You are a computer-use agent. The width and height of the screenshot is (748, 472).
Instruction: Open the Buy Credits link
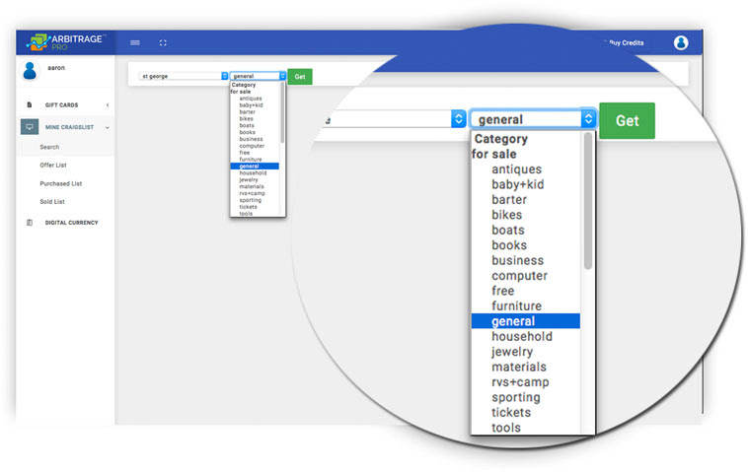(x=626, y=43)
